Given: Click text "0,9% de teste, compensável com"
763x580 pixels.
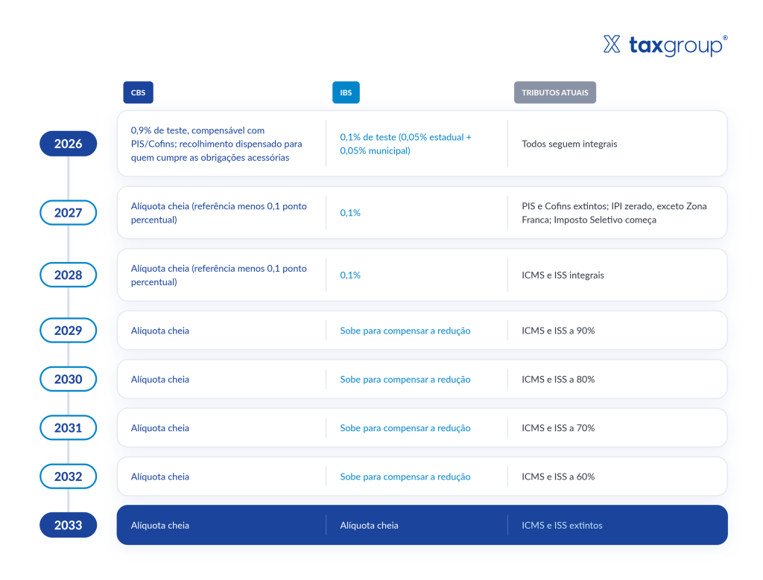Looking at the screenshot, I should (x=197, y=130).
